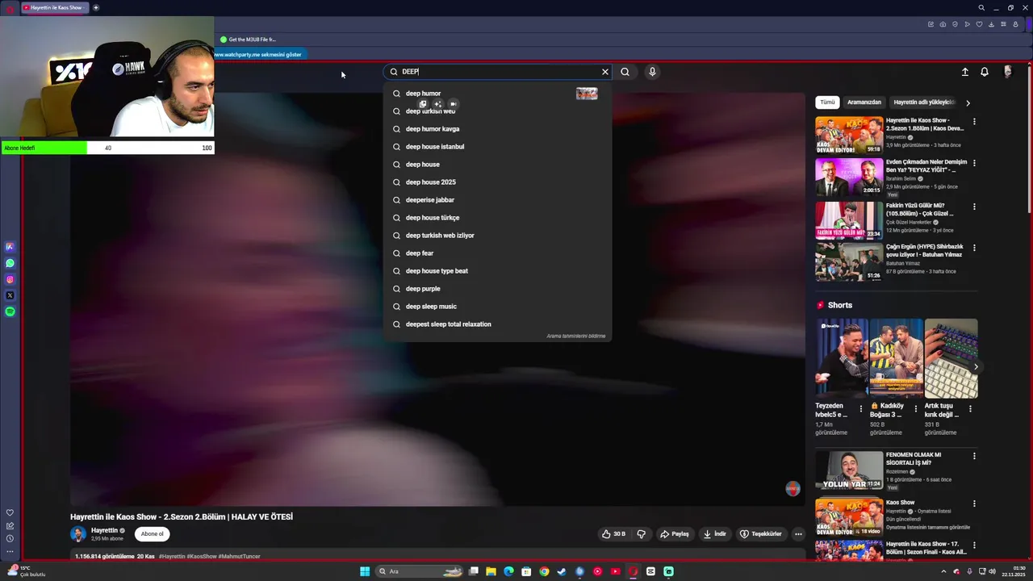This screenshot has height=581, width=1033.
Task: Open options for "Artık tuşu kırık değil" short
Action: (x=970, y=409)
